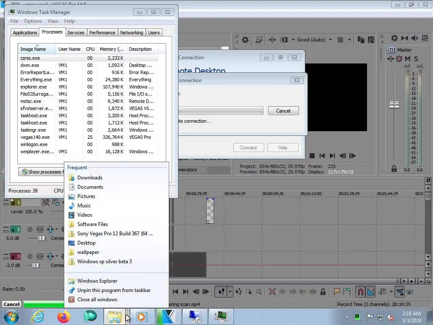The height and width of the screenshot is (325, 433).
Task: Select the Selection Edit Tool icon
Action: point(249,292)
